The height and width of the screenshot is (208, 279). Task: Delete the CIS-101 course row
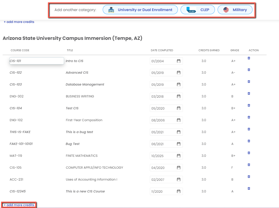(249, 58)
